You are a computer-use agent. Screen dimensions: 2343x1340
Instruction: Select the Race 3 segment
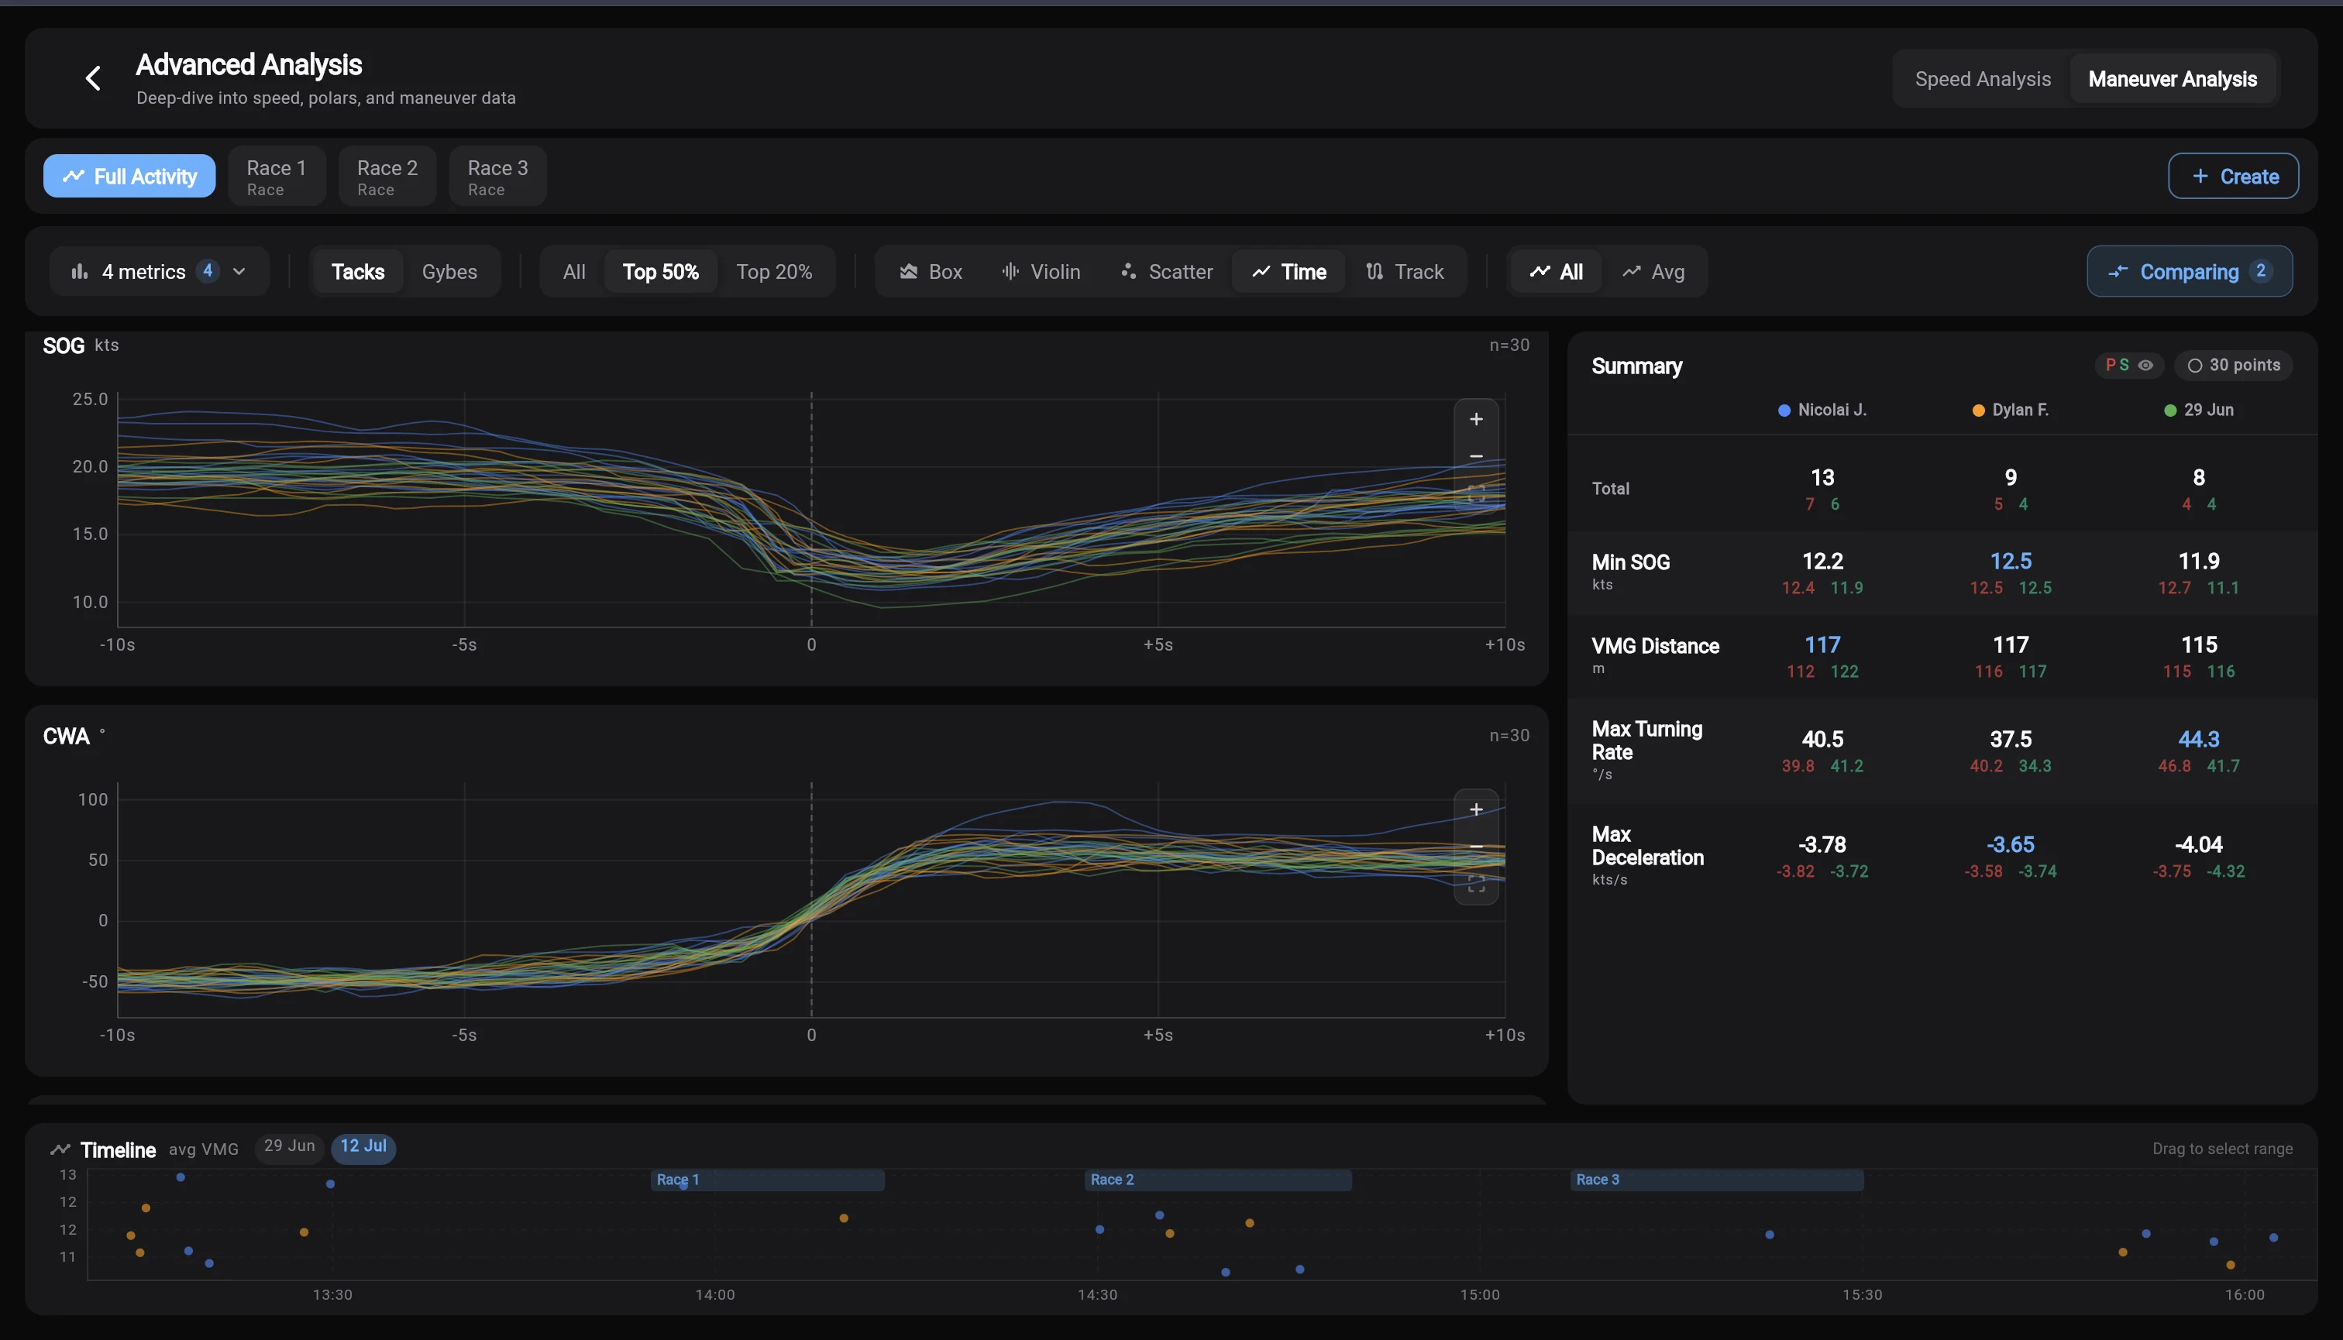[x=497, y=176]
